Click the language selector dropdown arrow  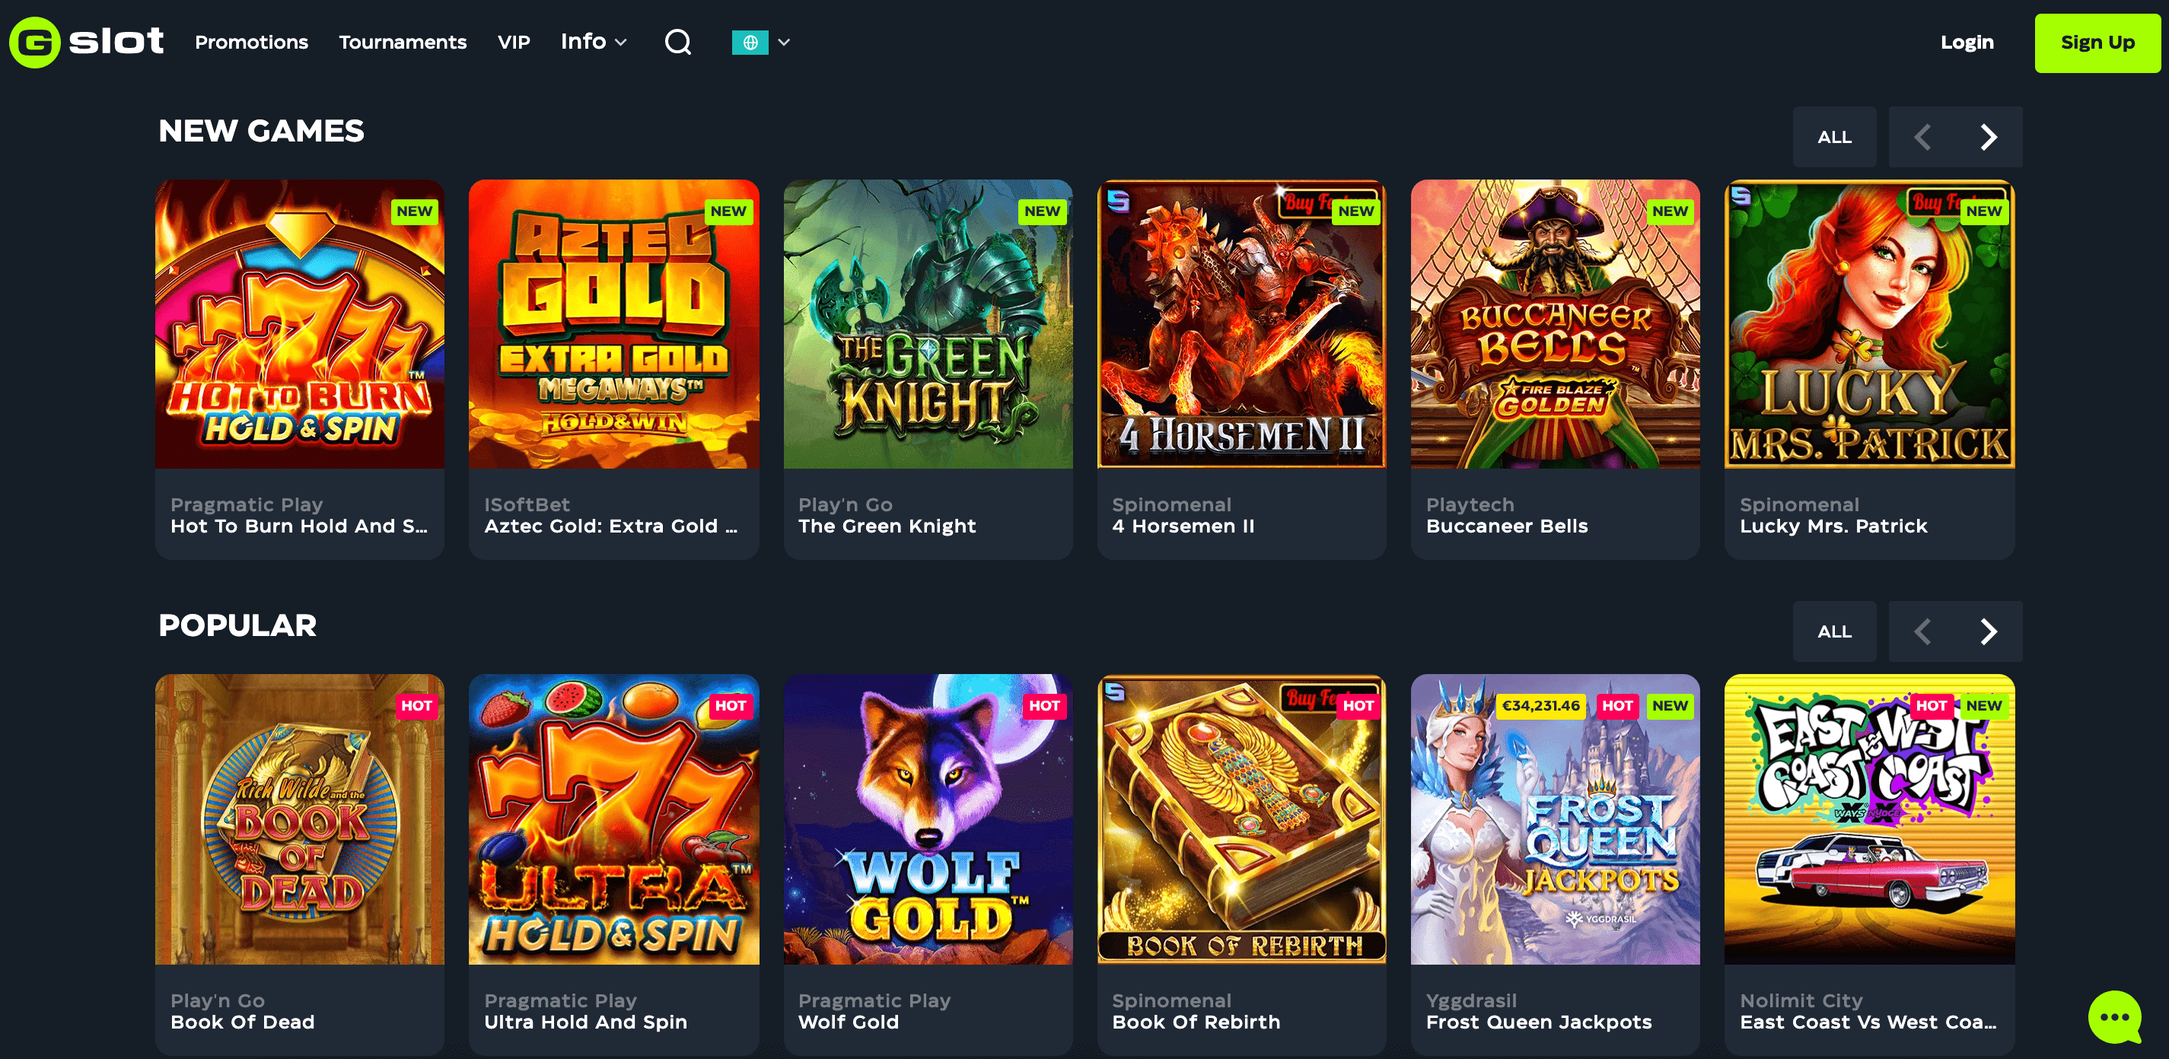(x=785, y=42)
